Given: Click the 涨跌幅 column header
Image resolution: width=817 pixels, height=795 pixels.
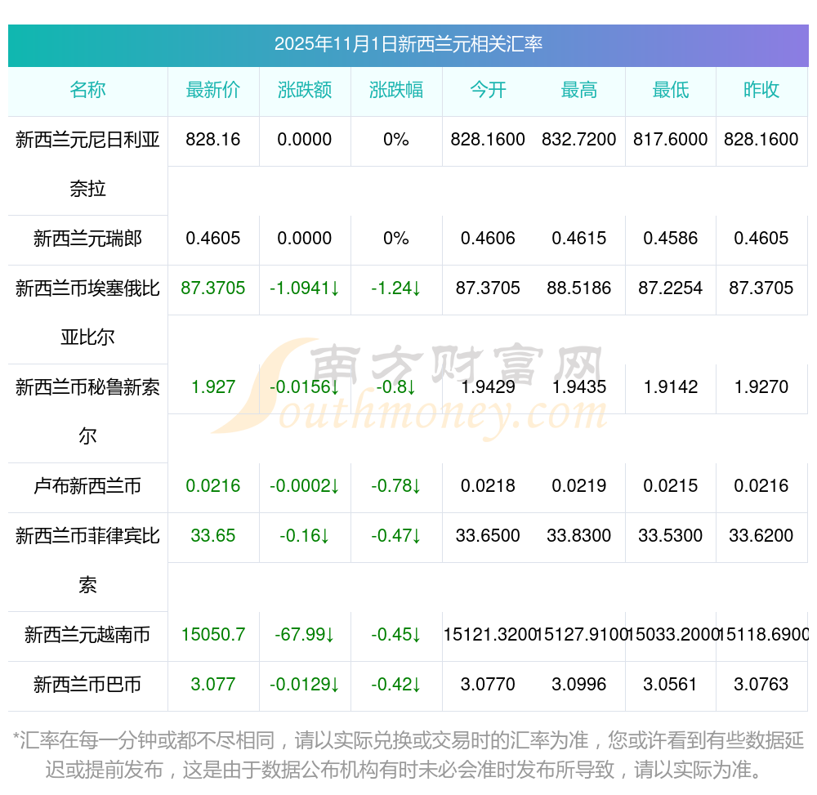Looking at the screenshot, I should 396,90.
